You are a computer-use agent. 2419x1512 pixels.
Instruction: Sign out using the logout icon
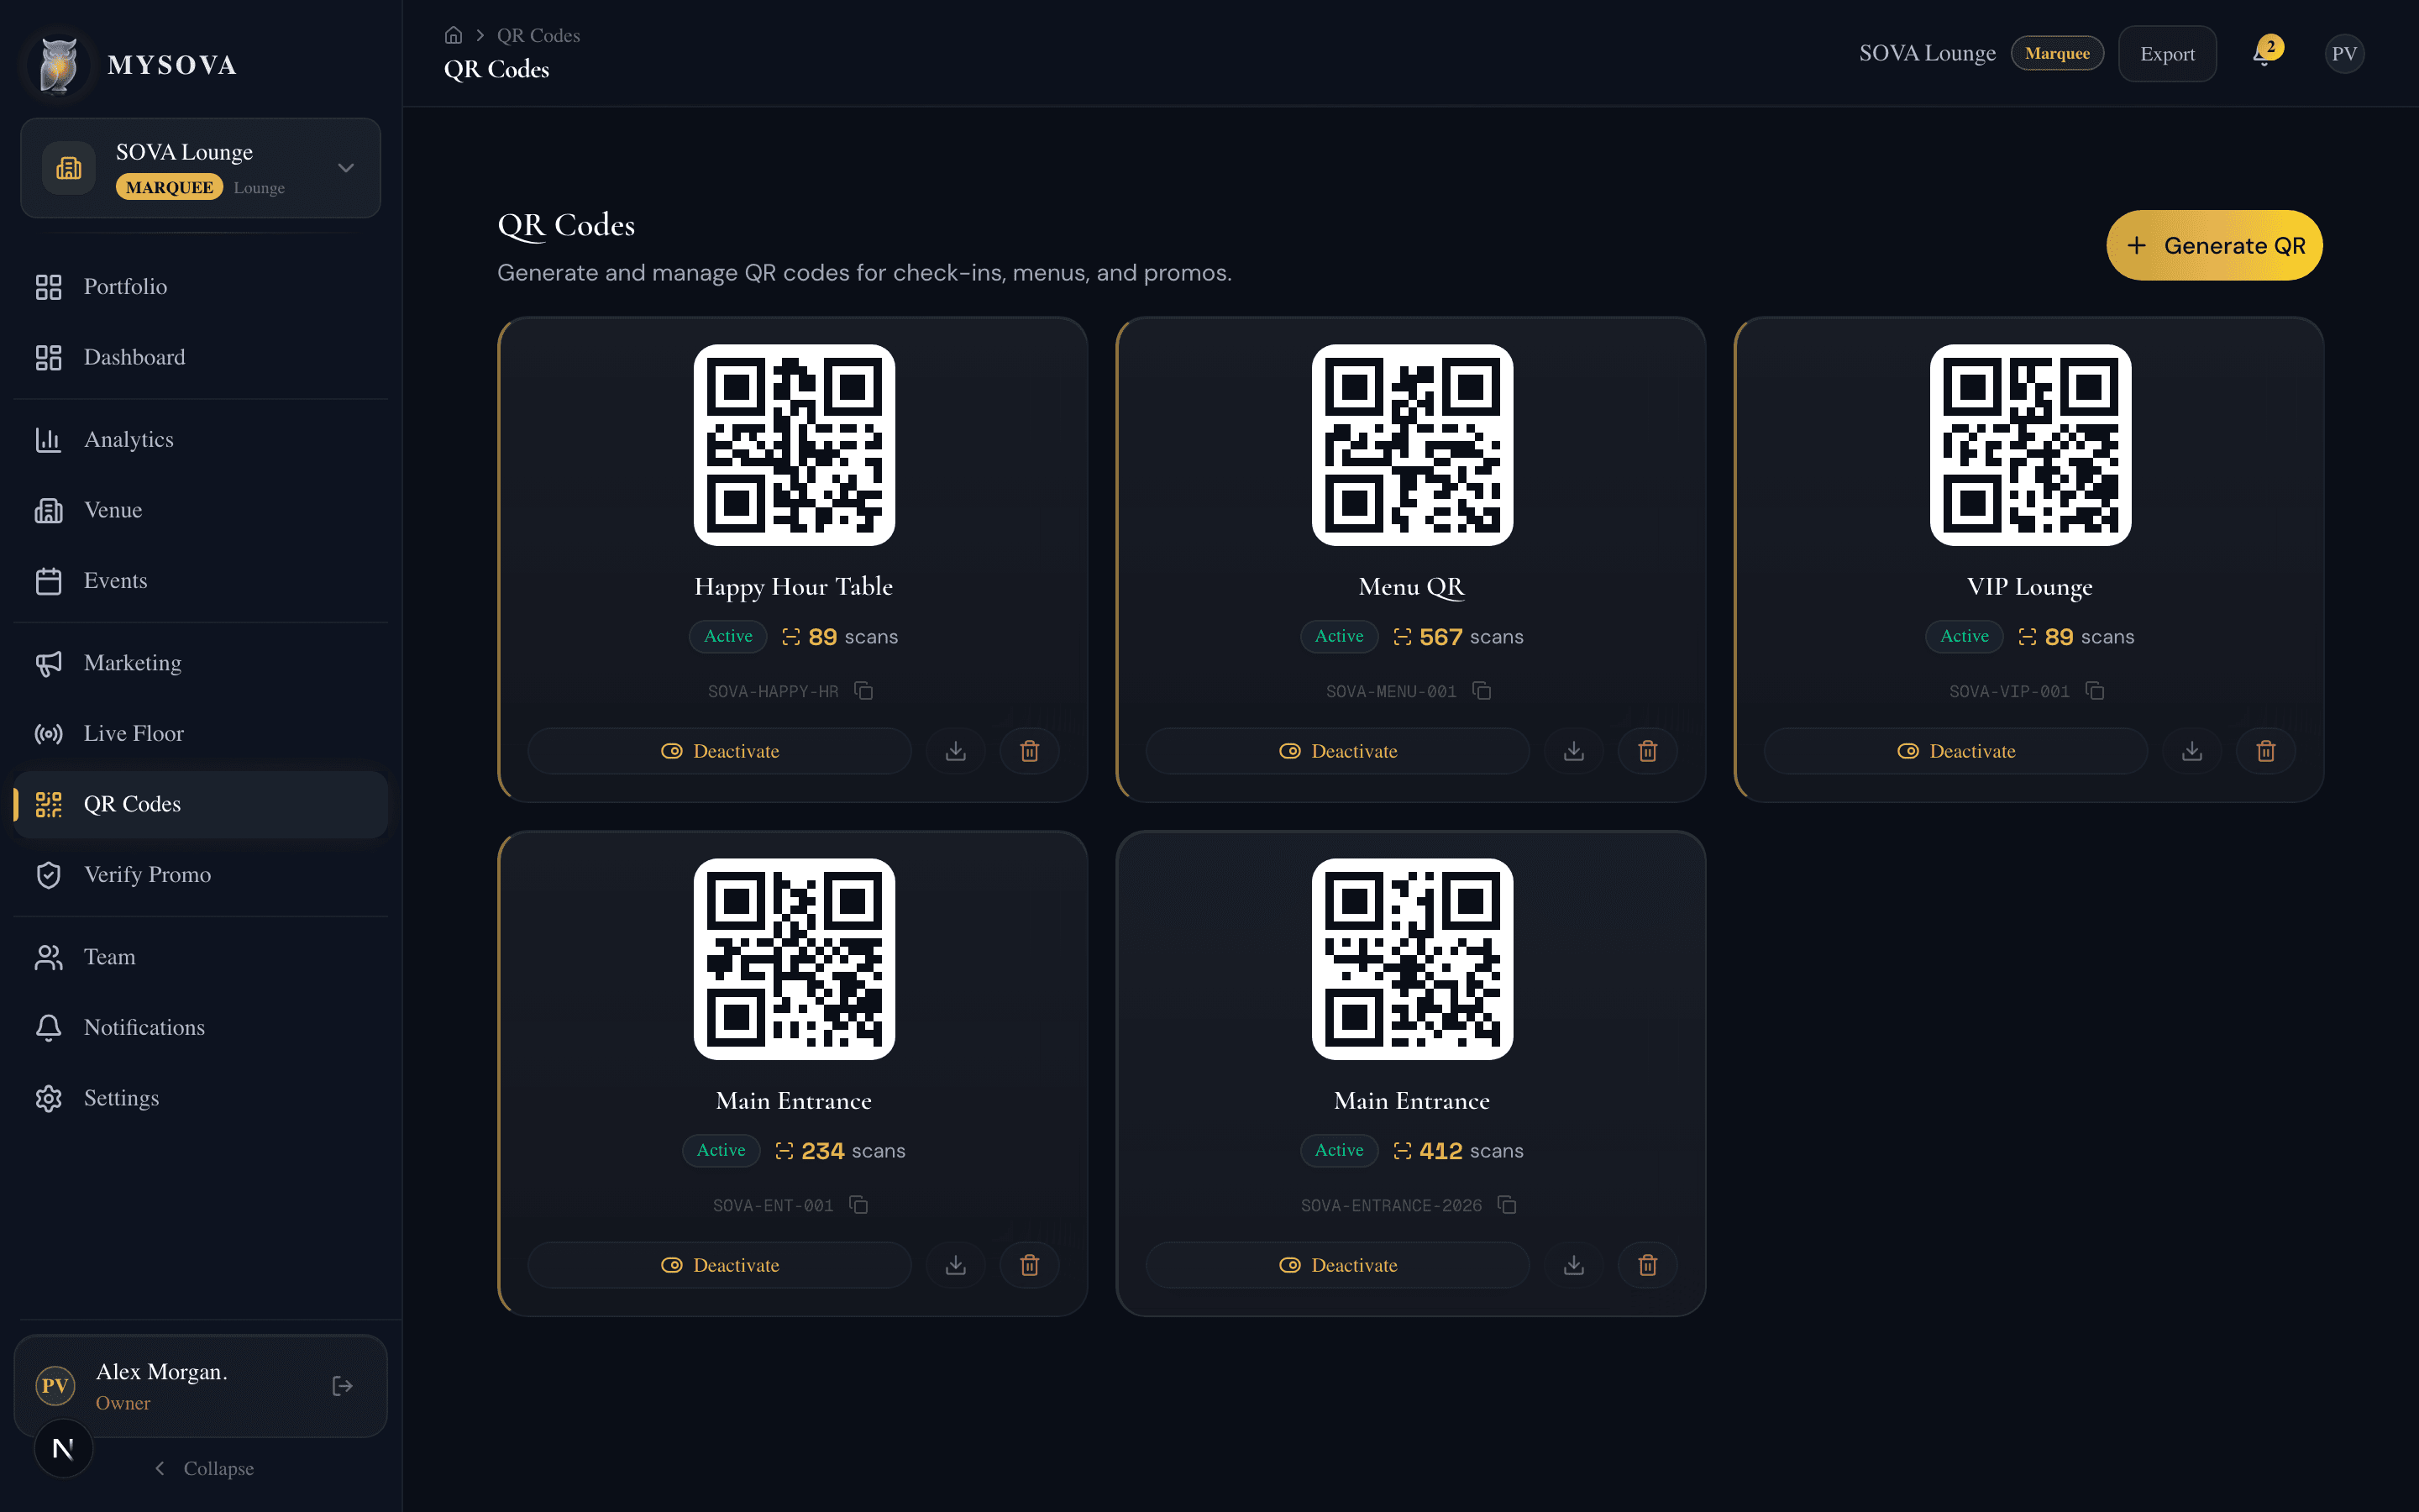[x=341, y=1385]
